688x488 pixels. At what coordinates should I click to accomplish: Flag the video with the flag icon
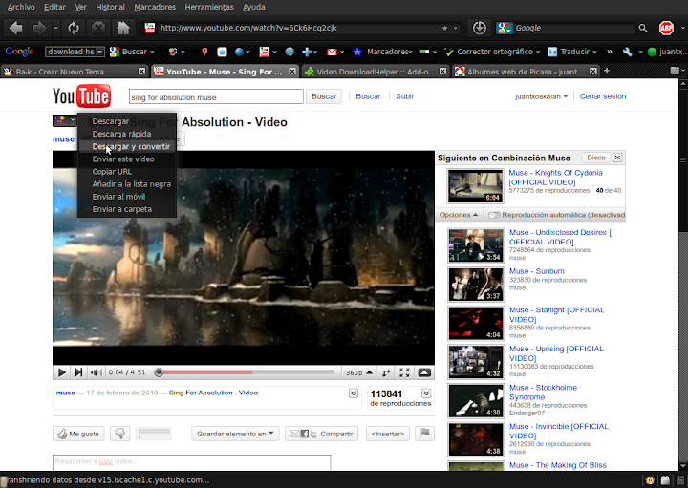424,434
